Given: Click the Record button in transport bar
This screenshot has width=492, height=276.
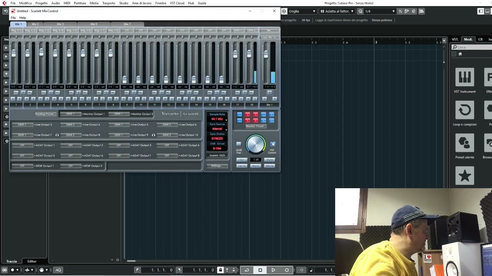Looking at the screenshot, I should pyautogui.click(x=287, y=270).
